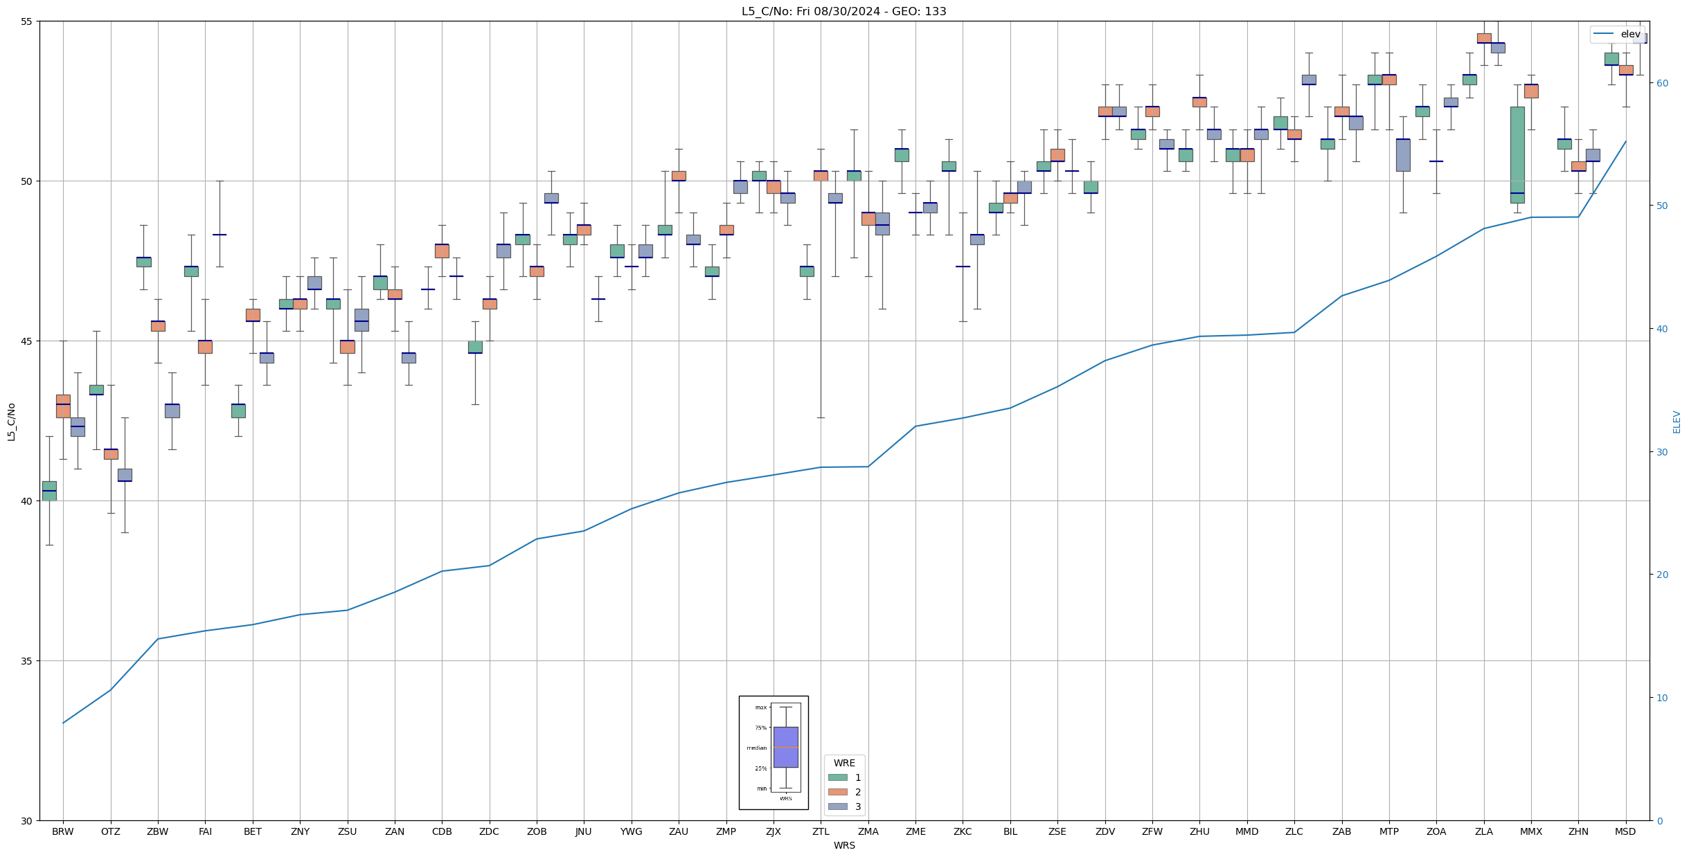This screenshot has height=857, width=1689.
Task: Click the ZAB x-axis station label
Action: pyautogui.click(x=1341, y=831)
